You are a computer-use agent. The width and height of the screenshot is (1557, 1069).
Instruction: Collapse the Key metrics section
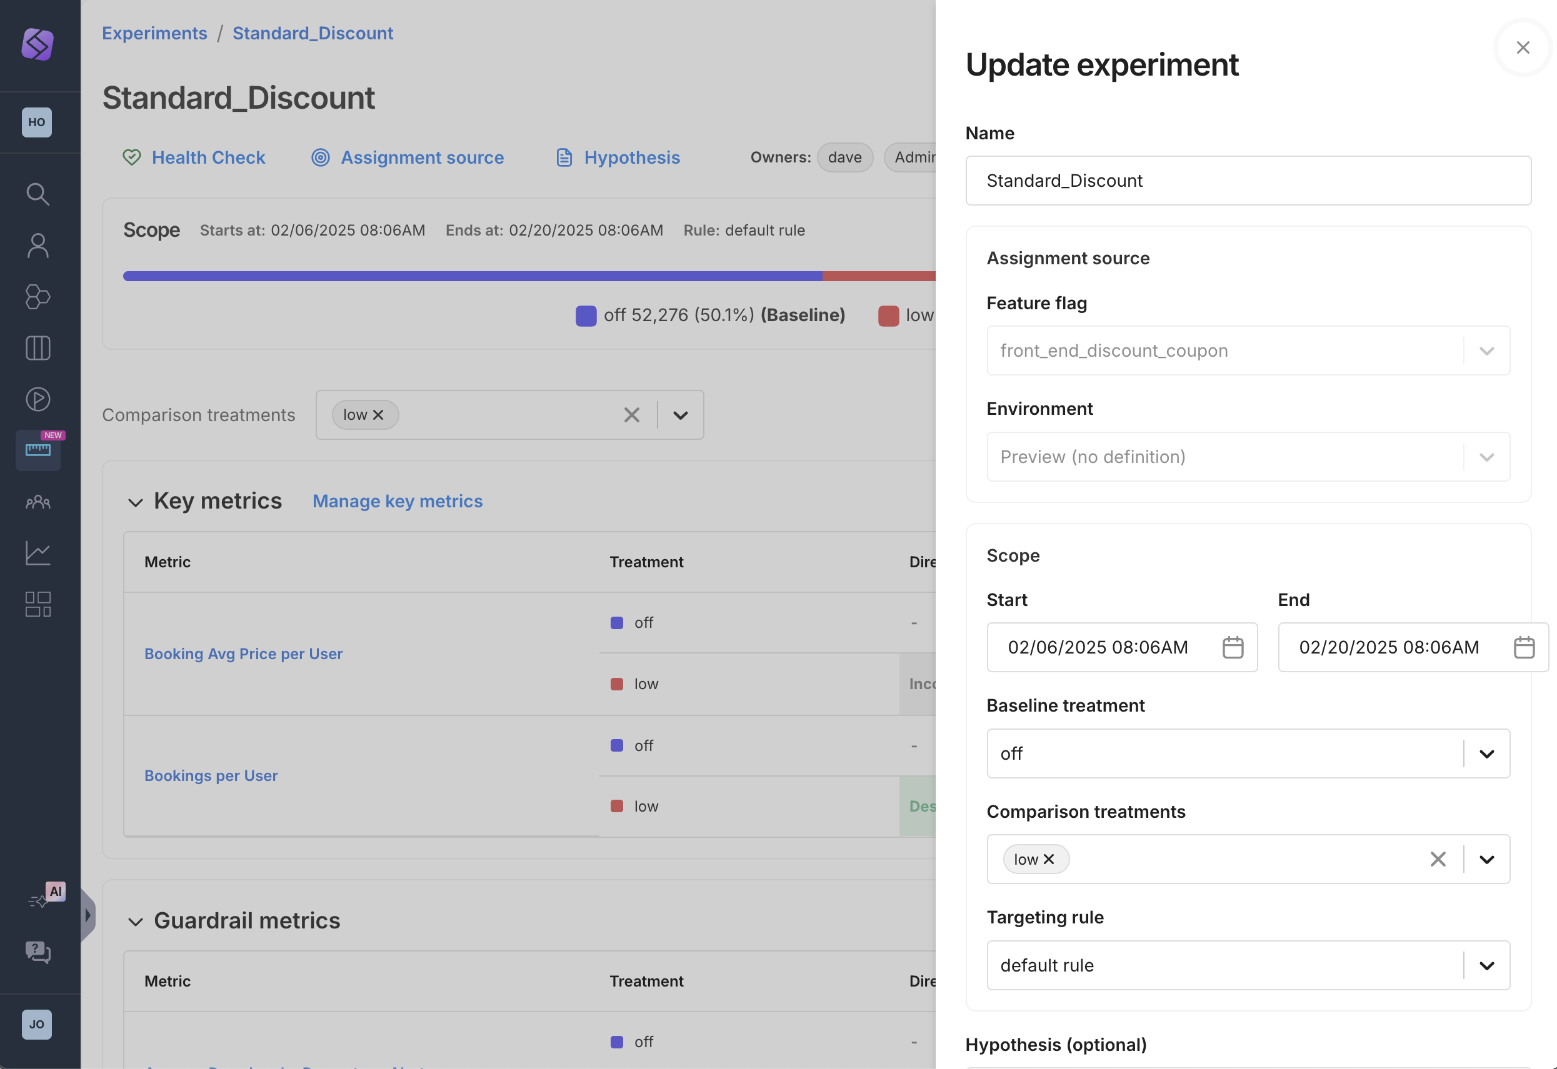point(136,502)
